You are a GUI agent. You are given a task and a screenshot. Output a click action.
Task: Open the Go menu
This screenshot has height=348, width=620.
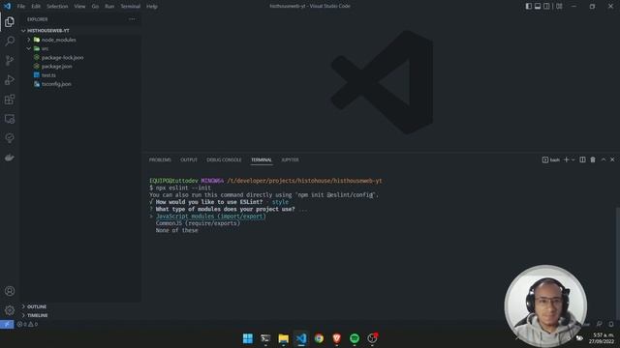point(95,7)
